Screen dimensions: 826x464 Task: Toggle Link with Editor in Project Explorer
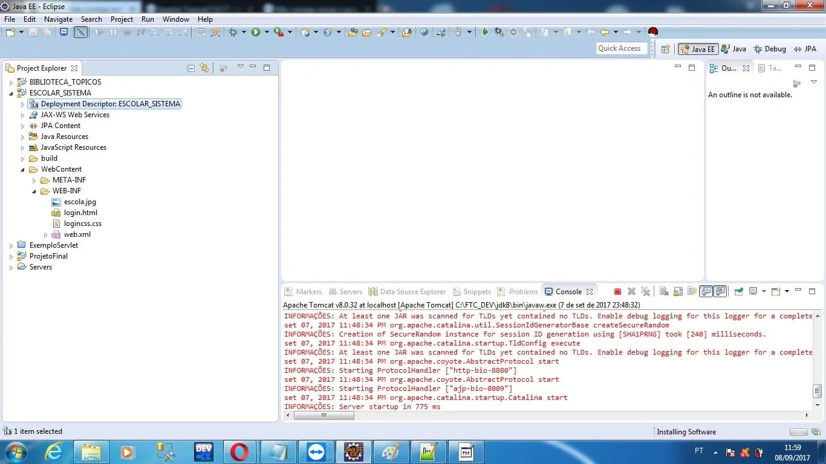204,68
